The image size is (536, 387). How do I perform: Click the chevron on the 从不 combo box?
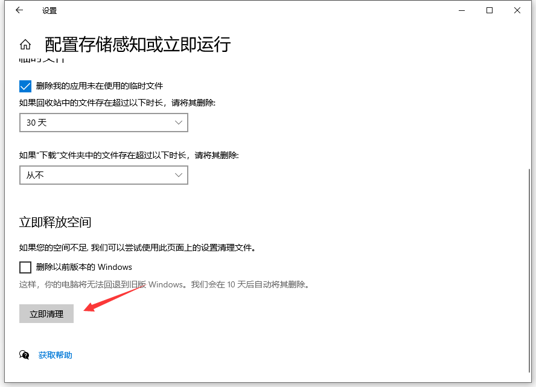(x=178, y=175)
